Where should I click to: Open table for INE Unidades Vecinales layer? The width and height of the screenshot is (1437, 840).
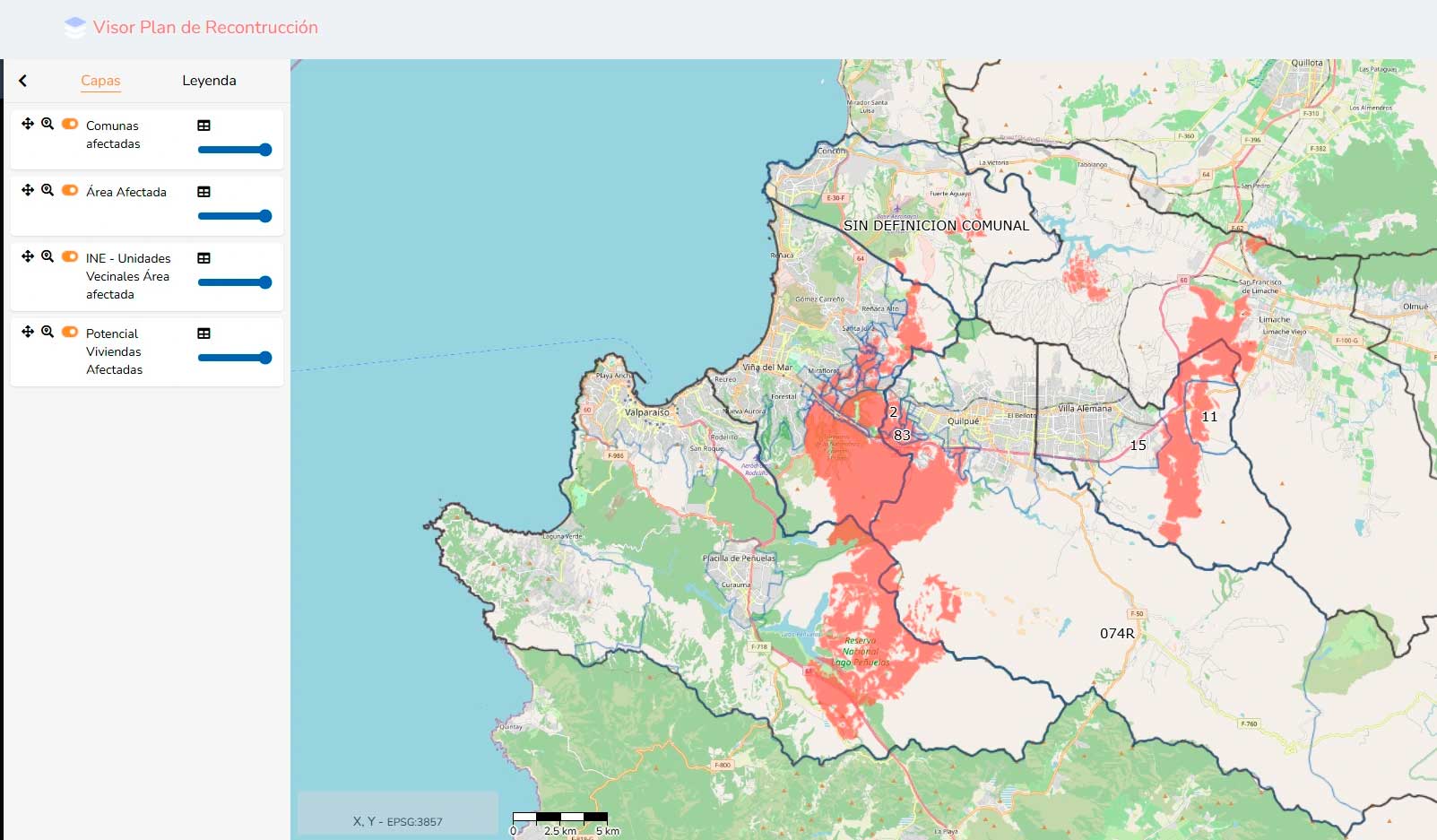[203, 258]
